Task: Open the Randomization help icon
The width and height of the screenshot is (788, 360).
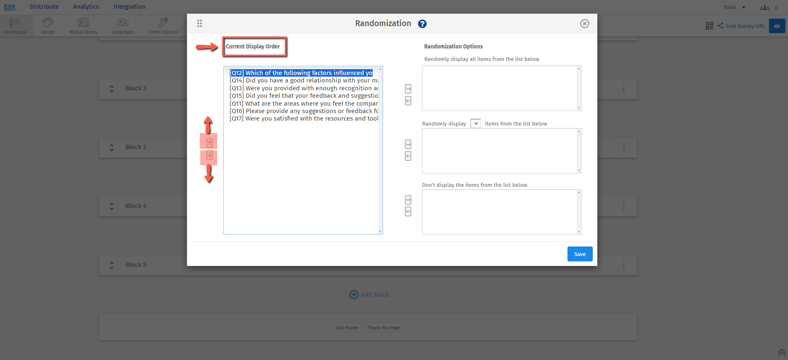Action: pyautogui.click(x=422, y=24)
